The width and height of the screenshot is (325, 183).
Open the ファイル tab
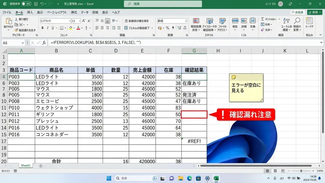tap(6, 12)
